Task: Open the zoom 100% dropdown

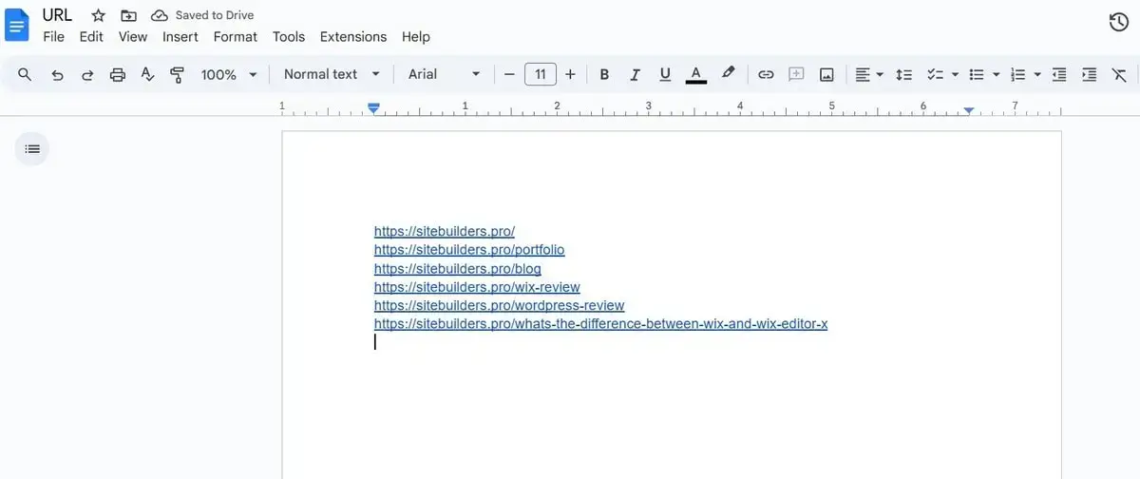Action: pyautogui.click(x=229, y=74)
